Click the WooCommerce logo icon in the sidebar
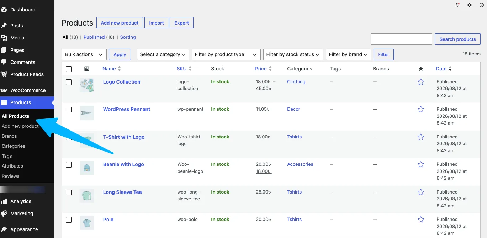487x238 pixels. [x=4, y=90]
